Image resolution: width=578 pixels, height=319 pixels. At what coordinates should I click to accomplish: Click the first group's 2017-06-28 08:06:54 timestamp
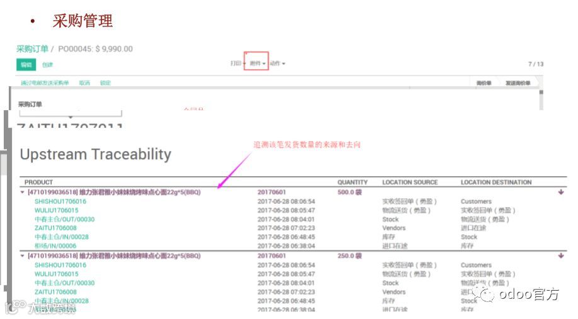click(x=286, y=201)
